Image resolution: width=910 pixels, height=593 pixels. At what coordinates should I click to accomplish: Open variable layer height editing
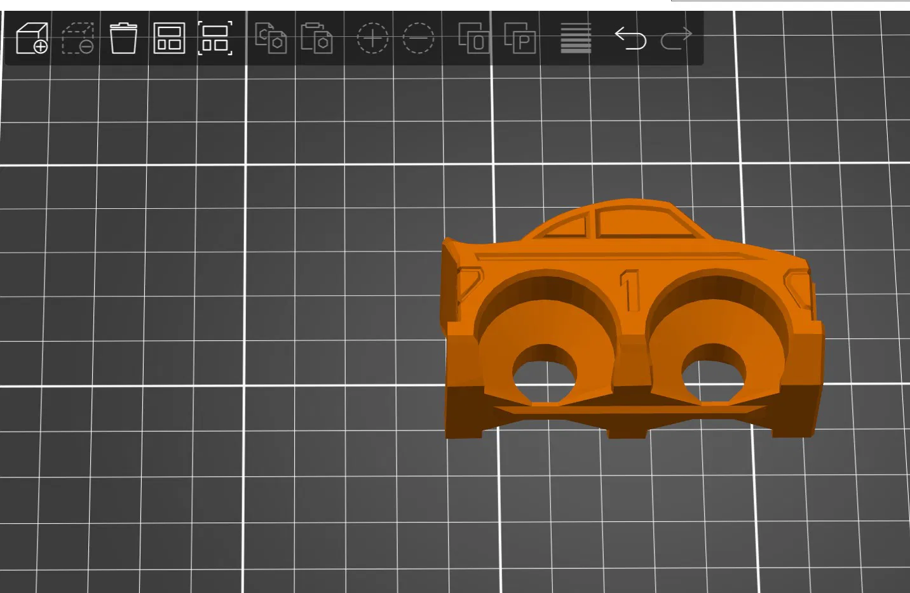click(576, 38)
